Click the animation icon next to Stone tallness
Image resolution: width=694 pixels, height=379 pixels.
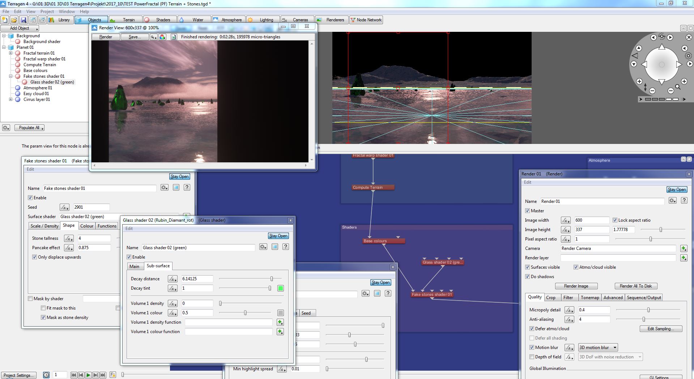click(68, 238)
